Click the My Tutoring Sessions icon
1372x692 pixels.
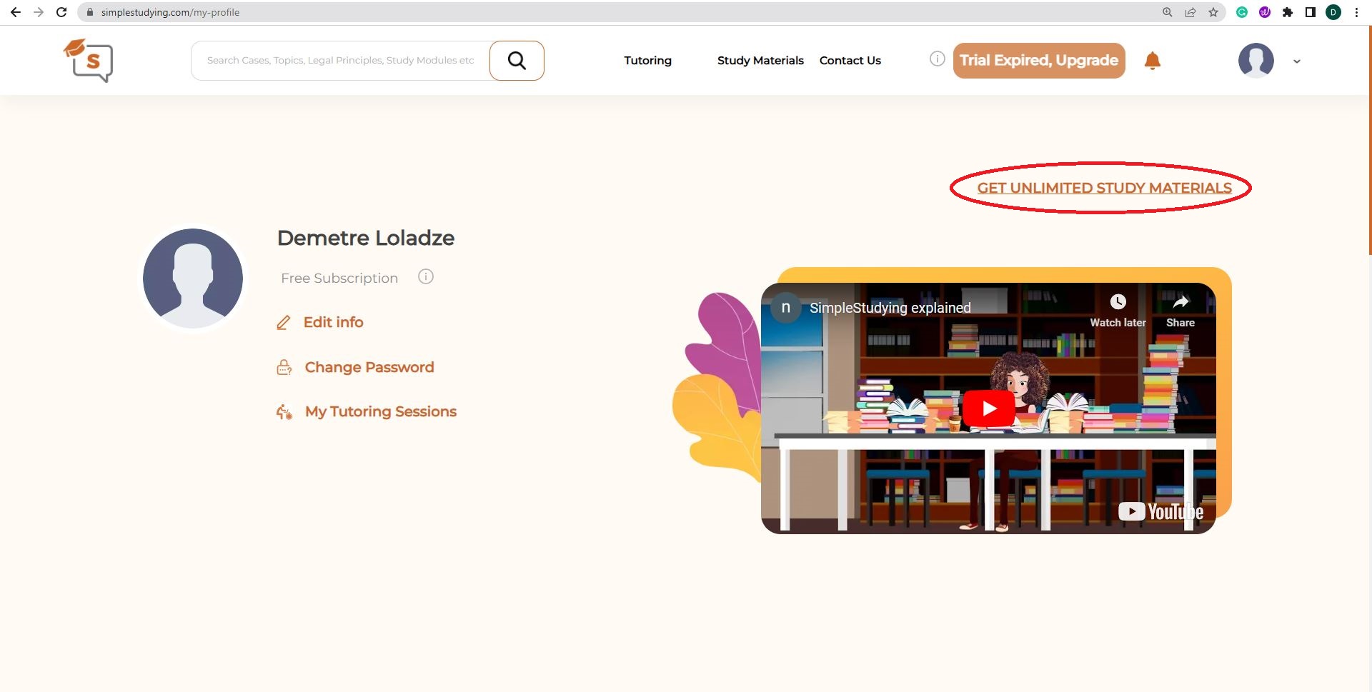coord(284,412)
